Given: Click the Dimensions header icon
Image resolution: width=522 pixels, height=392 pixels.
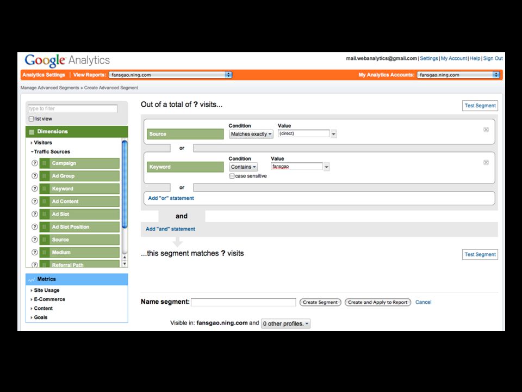Looking at the screenshot, I should [32, 132].
